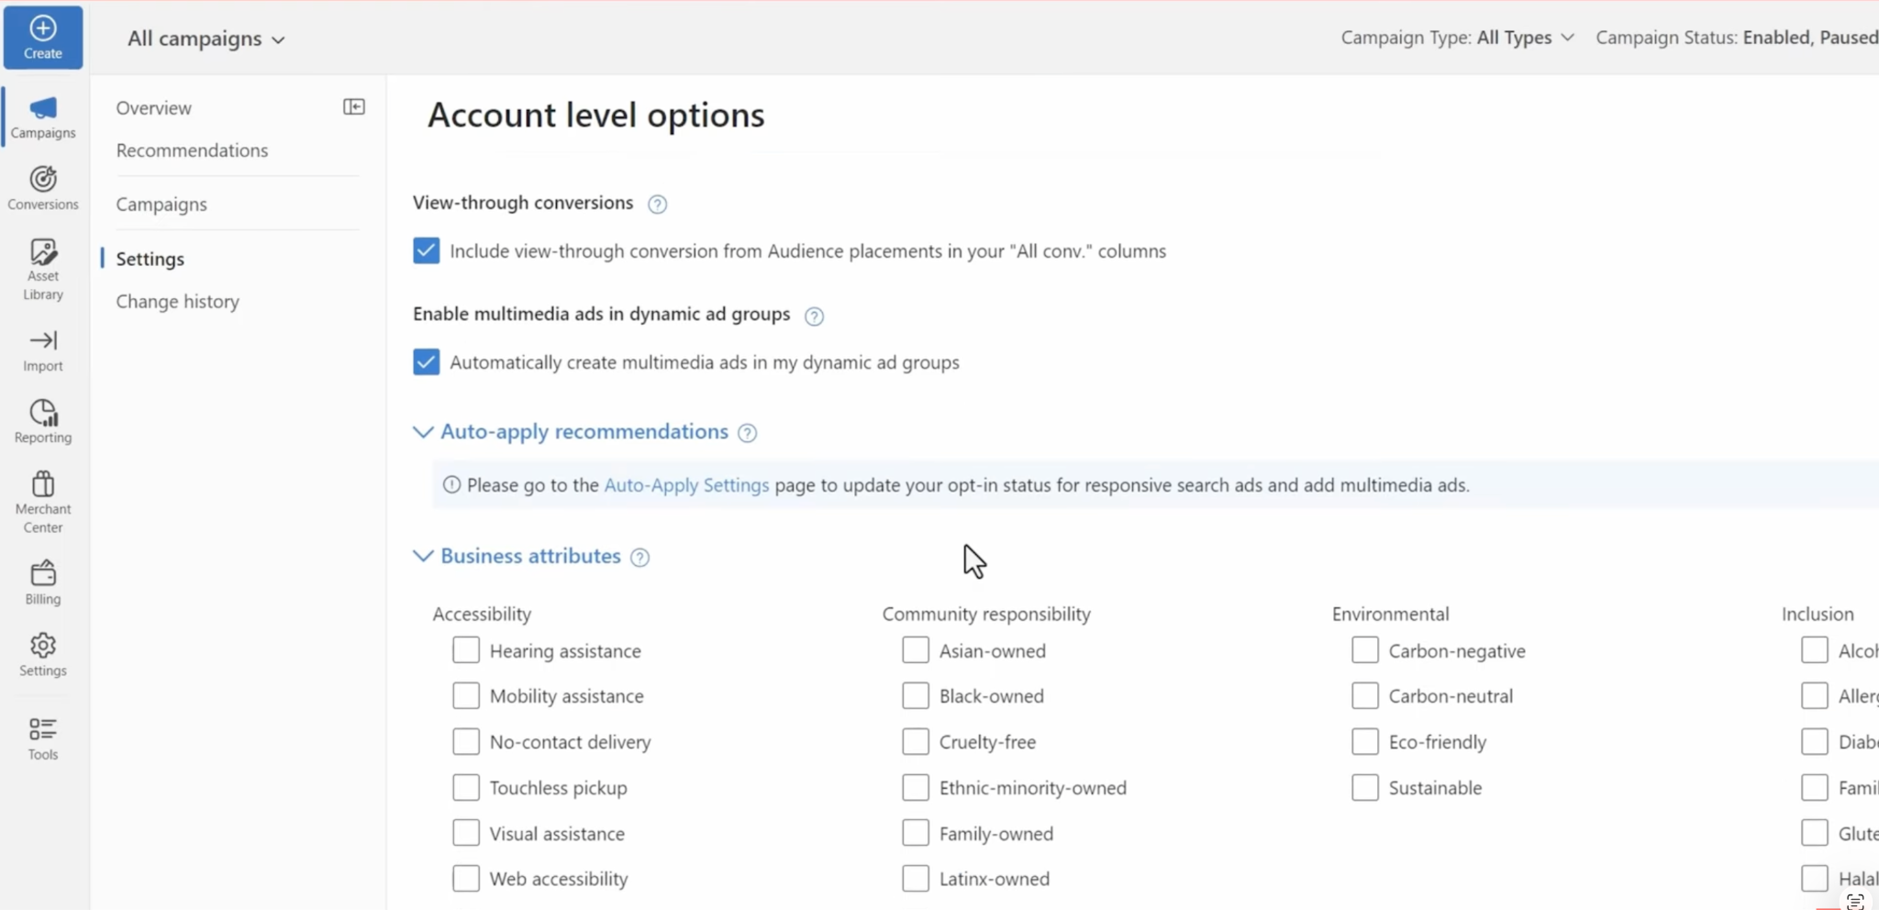Check the Black-owned checkbox
The height and width of the screenshot is (910, 1879).
tap(916, 695)
